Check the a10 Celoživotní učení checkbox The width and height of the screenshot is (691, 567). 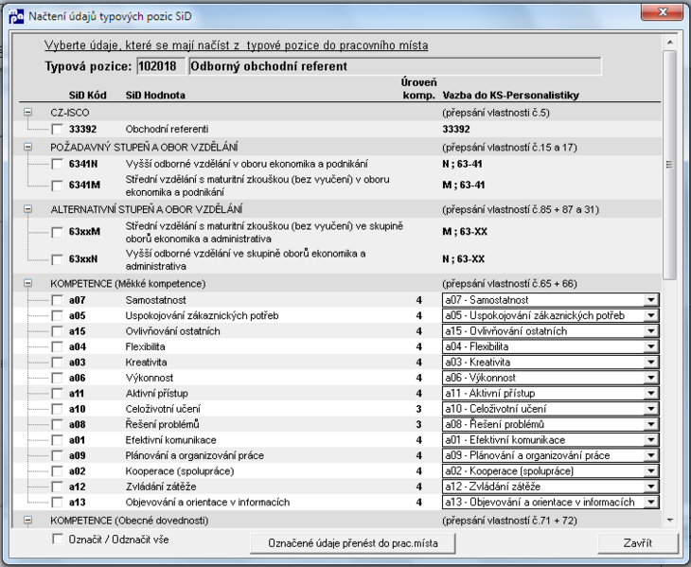(x=58, y=409)
